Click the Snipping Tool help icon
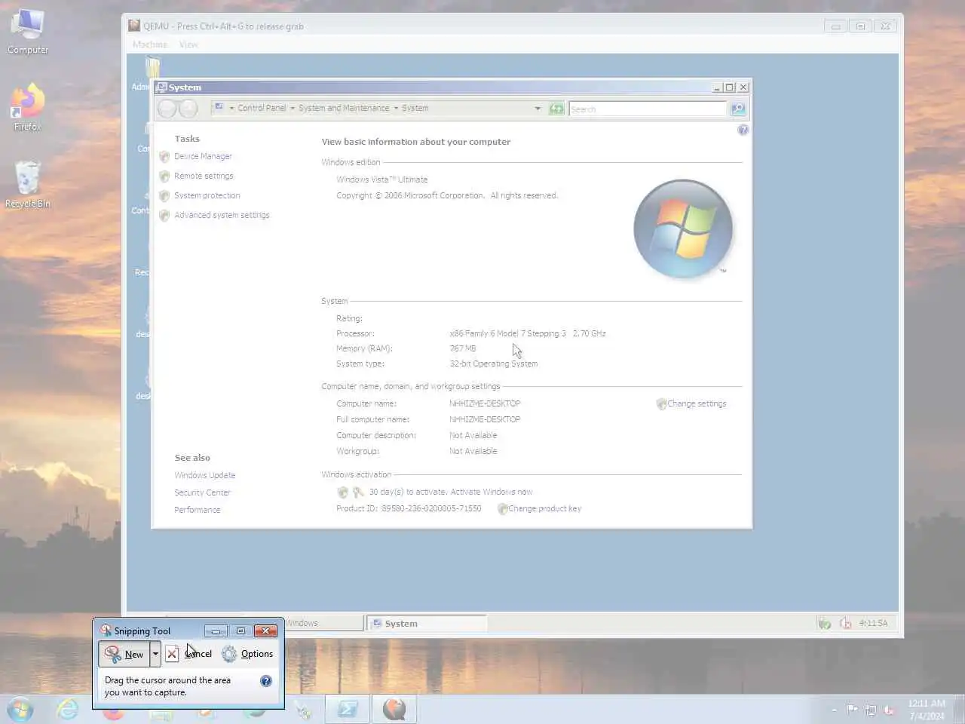This screenshot has width=965, height=724. 266,681
